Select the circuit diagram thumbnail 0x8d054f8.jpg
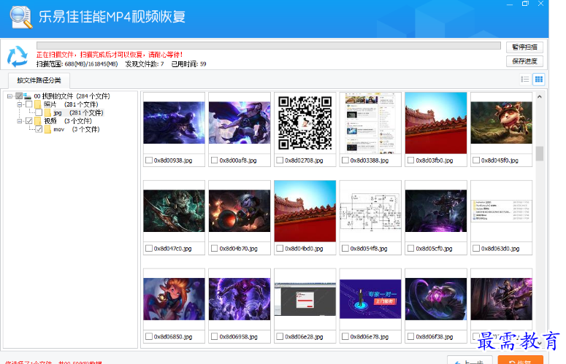 (x=370, y=212)
